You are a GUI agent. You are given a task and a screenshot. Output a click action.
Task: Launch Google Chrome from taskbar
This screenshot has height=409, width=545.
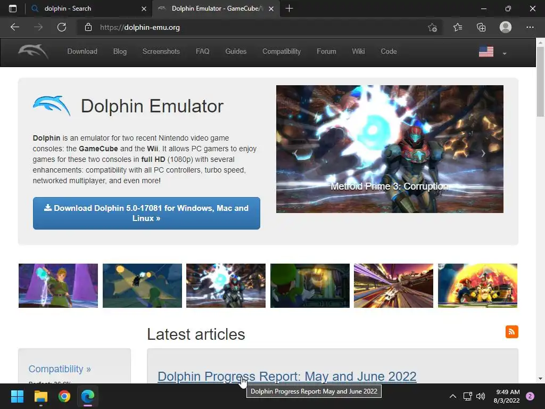point(64,396)
